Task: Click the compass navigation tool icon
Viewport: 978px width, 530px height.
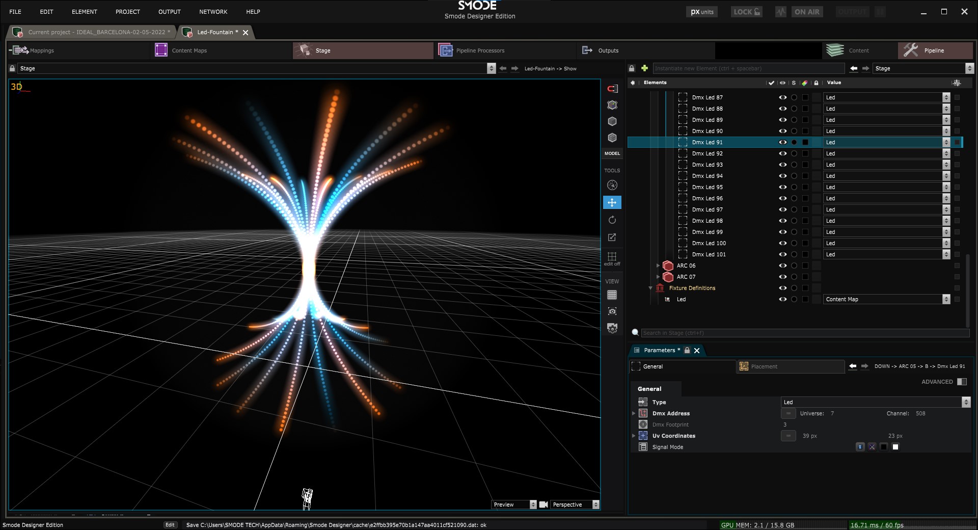Action: coord(612,185)
